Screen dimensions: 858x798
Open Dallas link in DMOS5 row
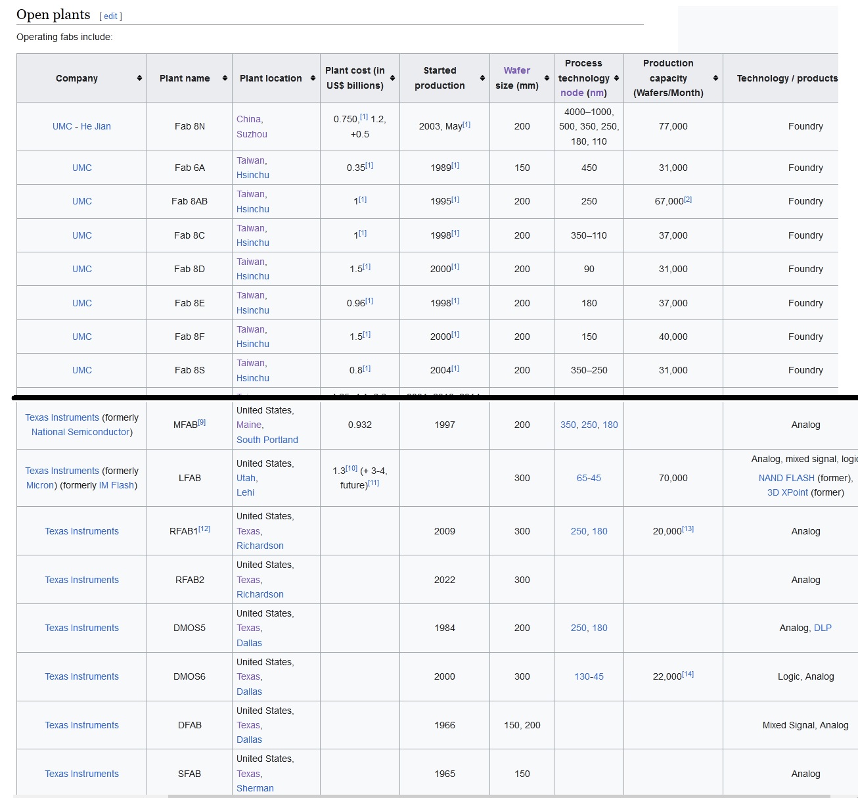(x=249, y=643)
